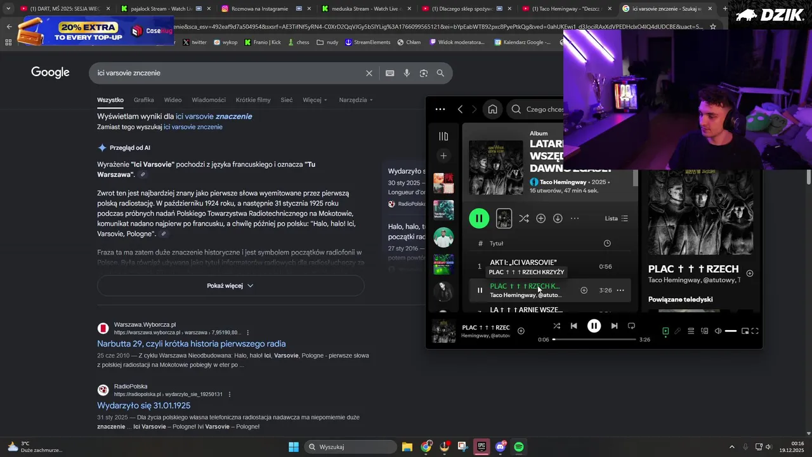Add now-playing song to library in player bar

[521, 331]
